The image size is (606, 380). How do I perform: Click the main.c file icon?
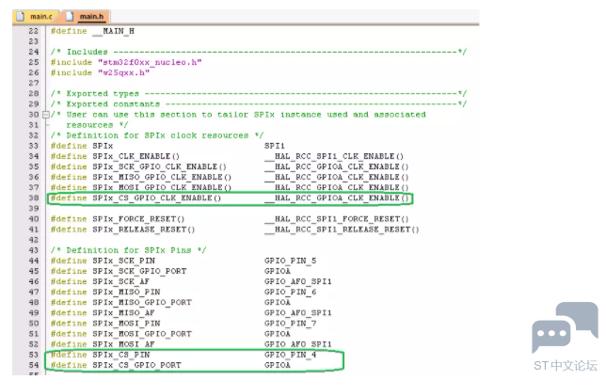[20, 17]
